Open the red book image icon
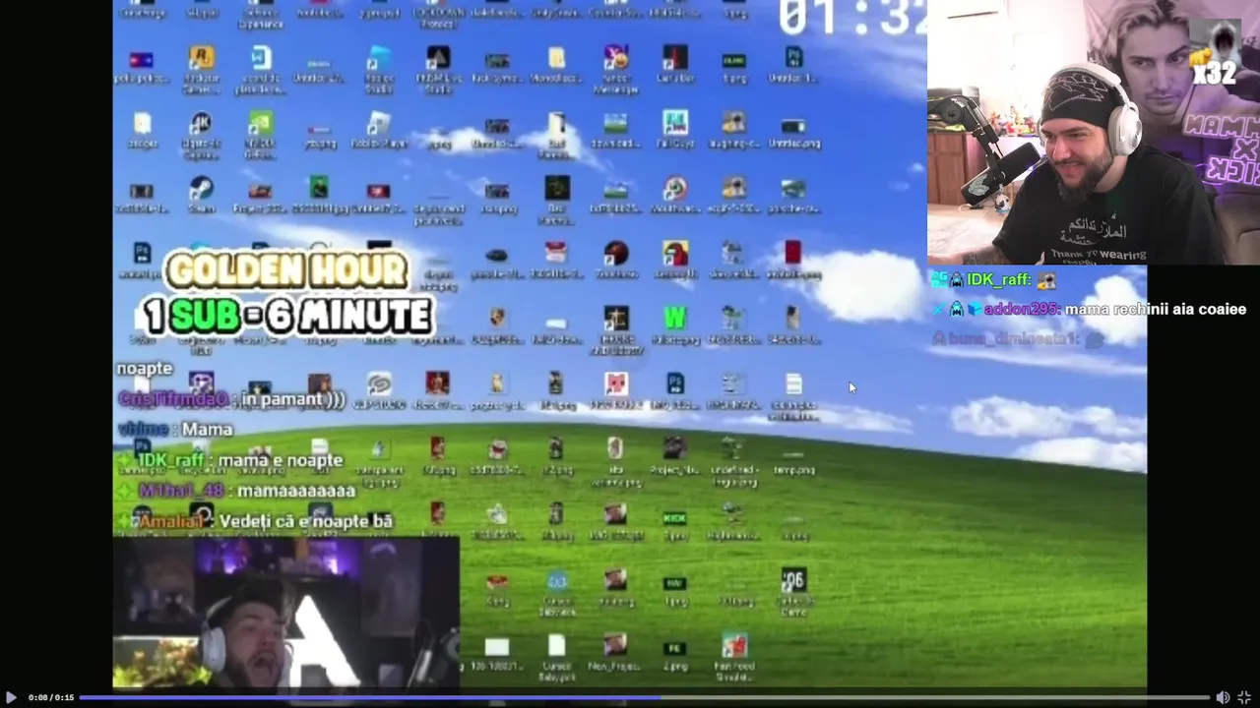1260x708 pixels. pyautogui.click(x=793, y=253)
